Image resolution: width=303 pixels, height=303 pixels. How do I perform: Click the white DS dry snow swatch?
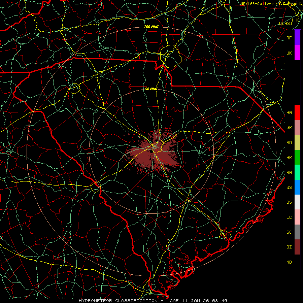click(297, 202)
